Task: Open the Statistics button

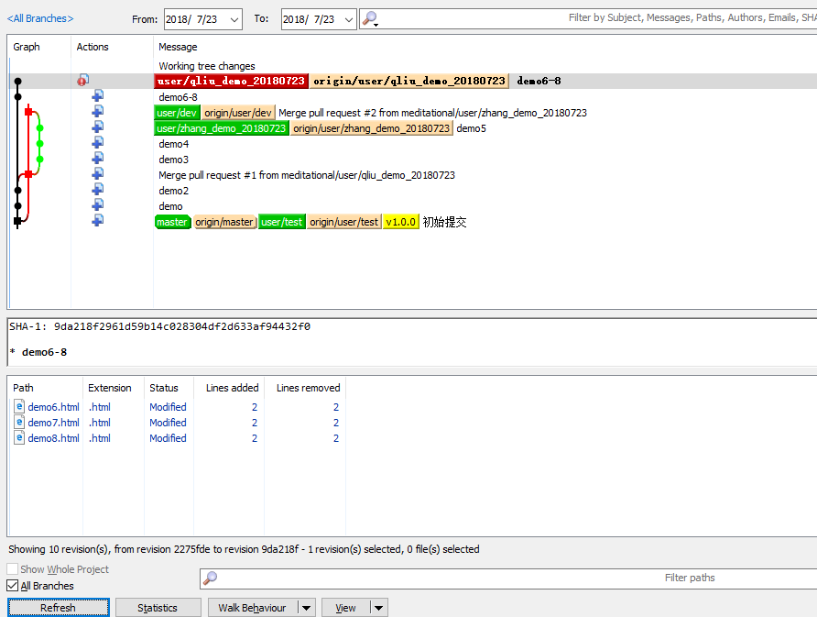Action: [158, 608]
